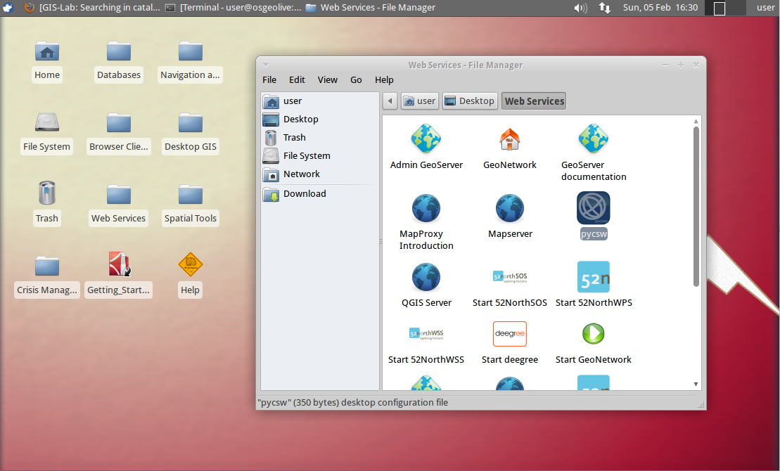Jump to user in the path bar
This screenshot has height=471, width=780.
[x=420, y=101]
